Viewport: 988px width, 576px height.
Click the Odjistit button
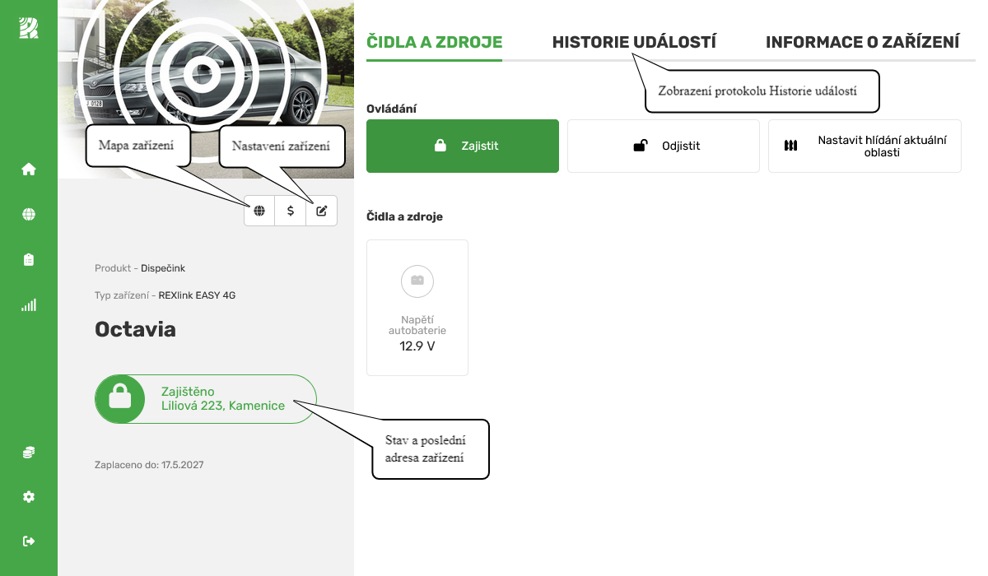663,146
